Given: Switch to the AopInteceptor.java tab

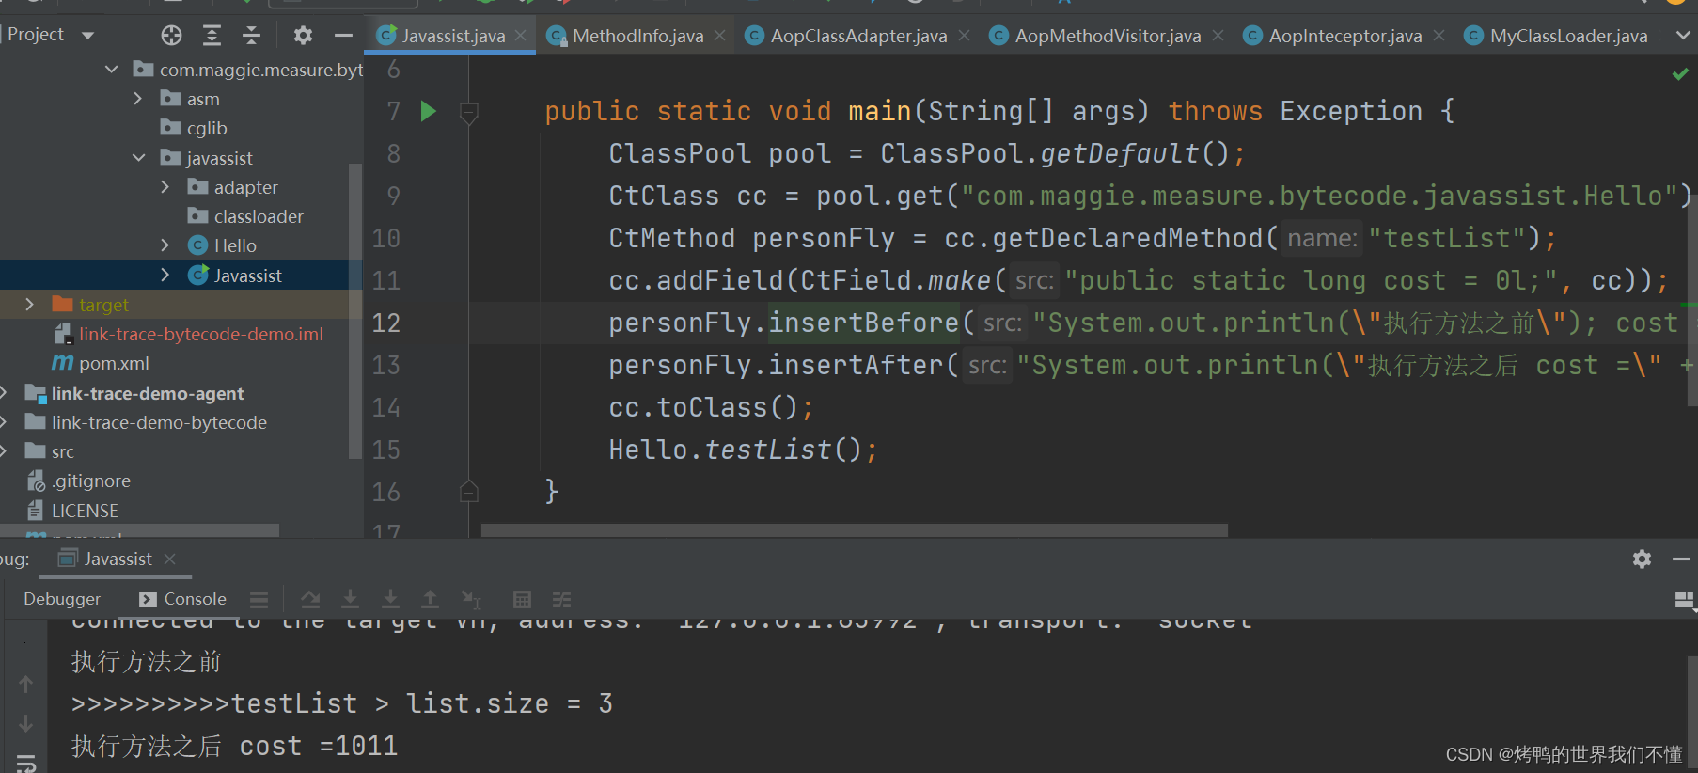Looking at the screenshot, I should coord(1344,36).
